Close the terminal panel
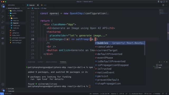This screenshot has width=169, height=95. pos(167,62)
